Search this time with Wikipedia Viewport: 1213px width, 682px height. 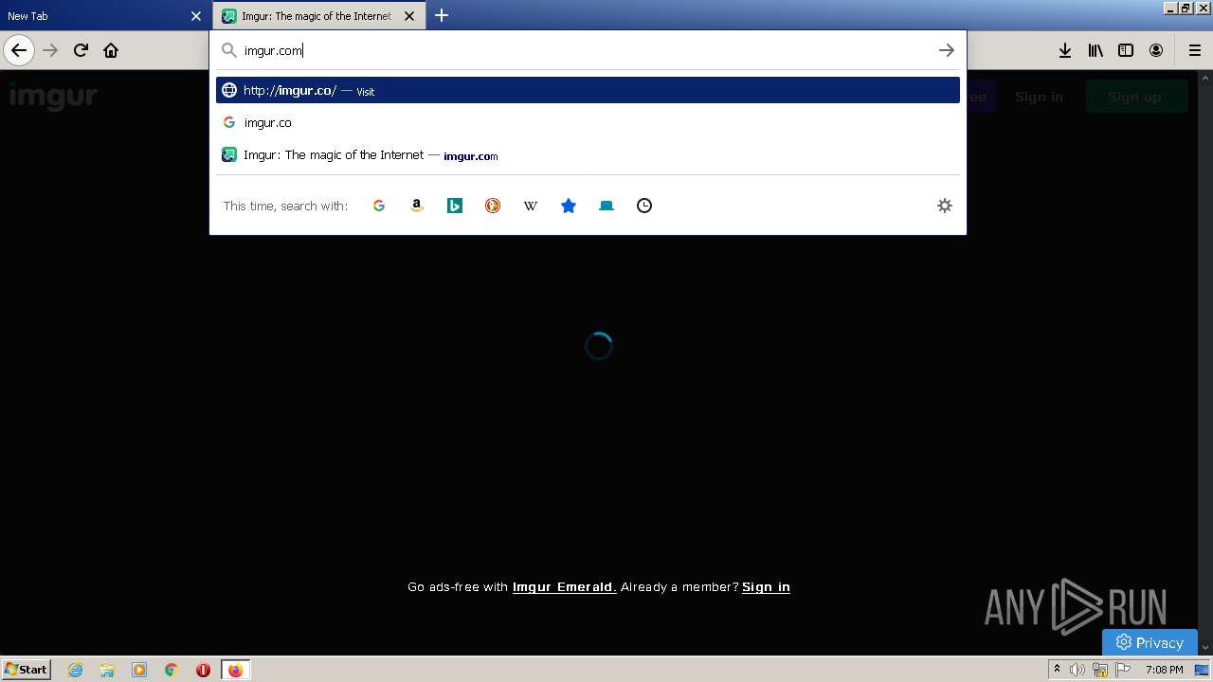tap(531, 206)
